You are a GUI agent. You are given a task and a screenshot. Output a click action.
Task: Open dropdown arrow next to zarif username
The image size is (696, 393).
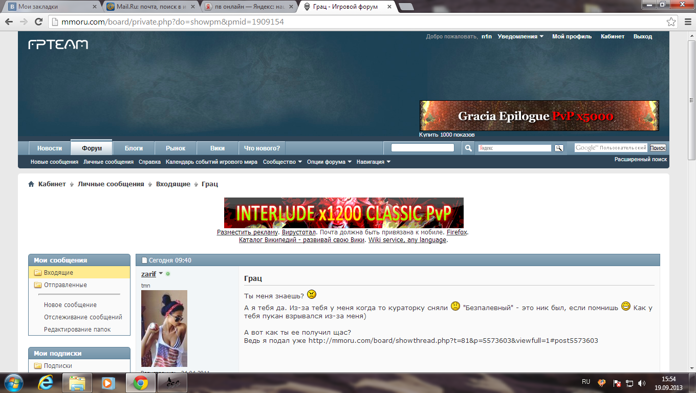coord(161,274)
